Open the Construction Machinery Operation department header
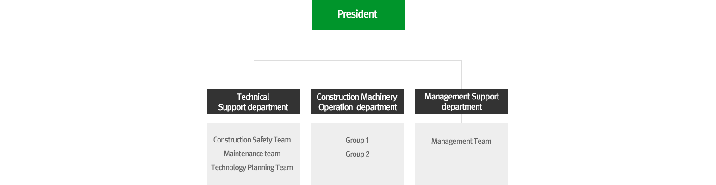Viewport: 716px width, 185px height. 357,101
